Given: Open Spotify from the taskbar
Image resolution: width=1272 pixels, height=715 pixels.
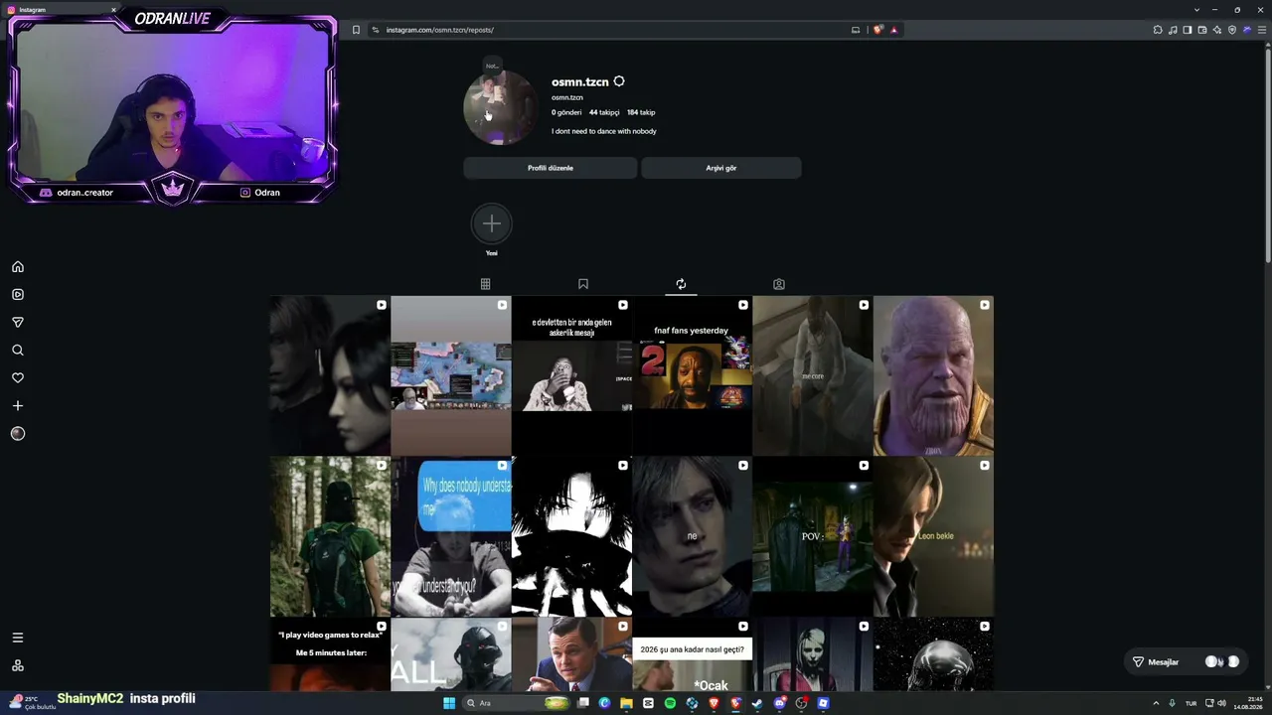Looking at the screenshot, I should (x=670, y=703).
